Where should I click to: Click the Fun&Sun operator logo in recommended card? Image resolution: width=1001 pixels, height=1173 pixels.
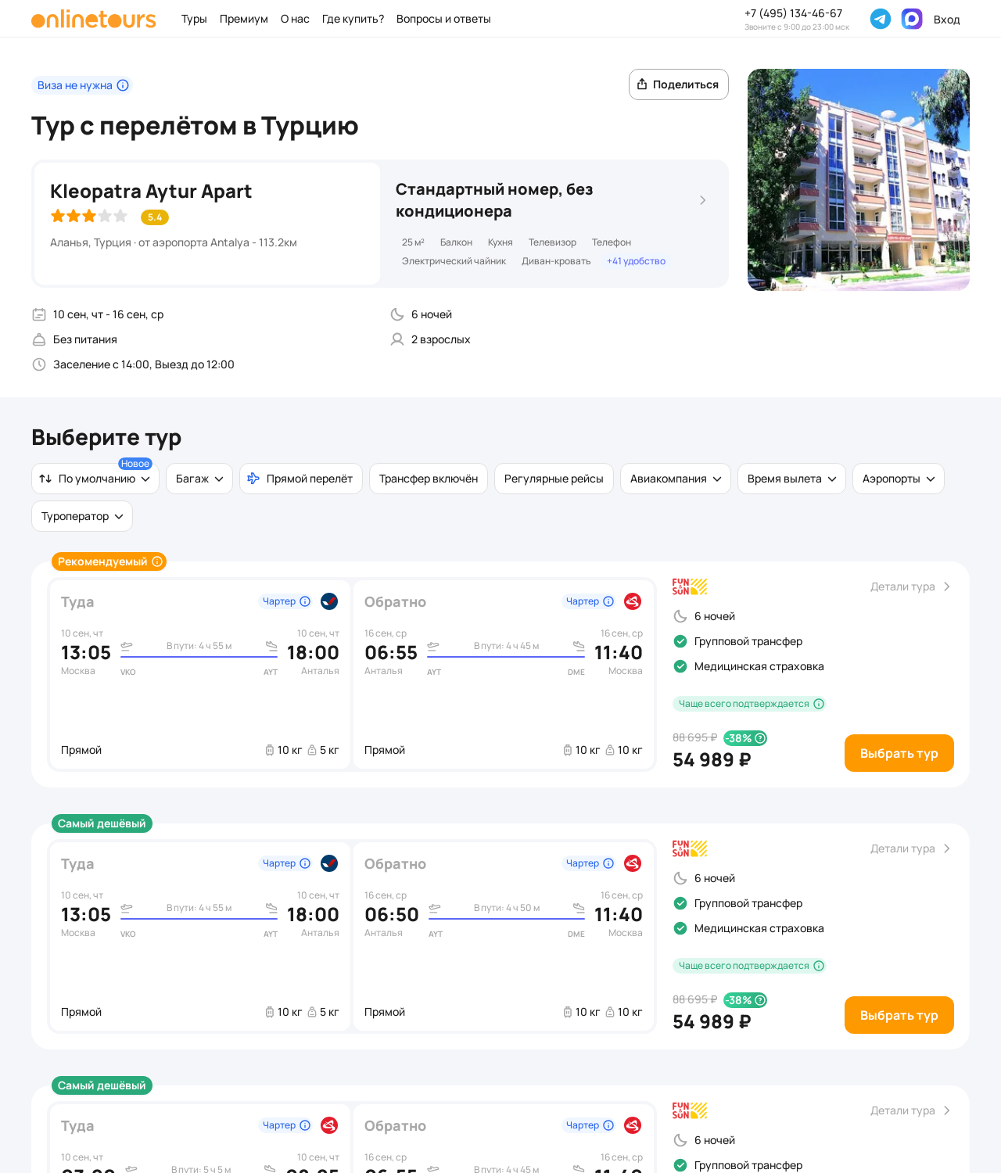[x=690, y=586]
